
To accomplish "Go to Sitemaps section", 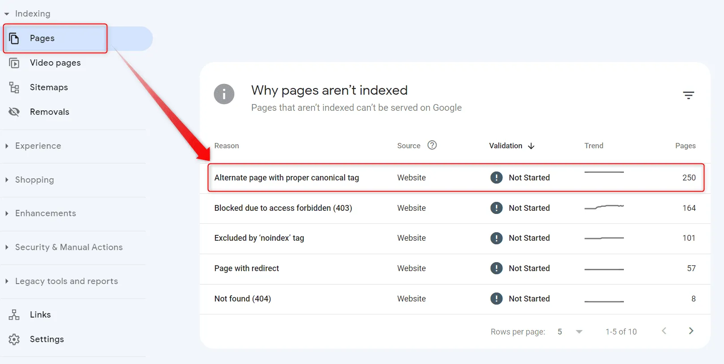I will click(49, 88).
